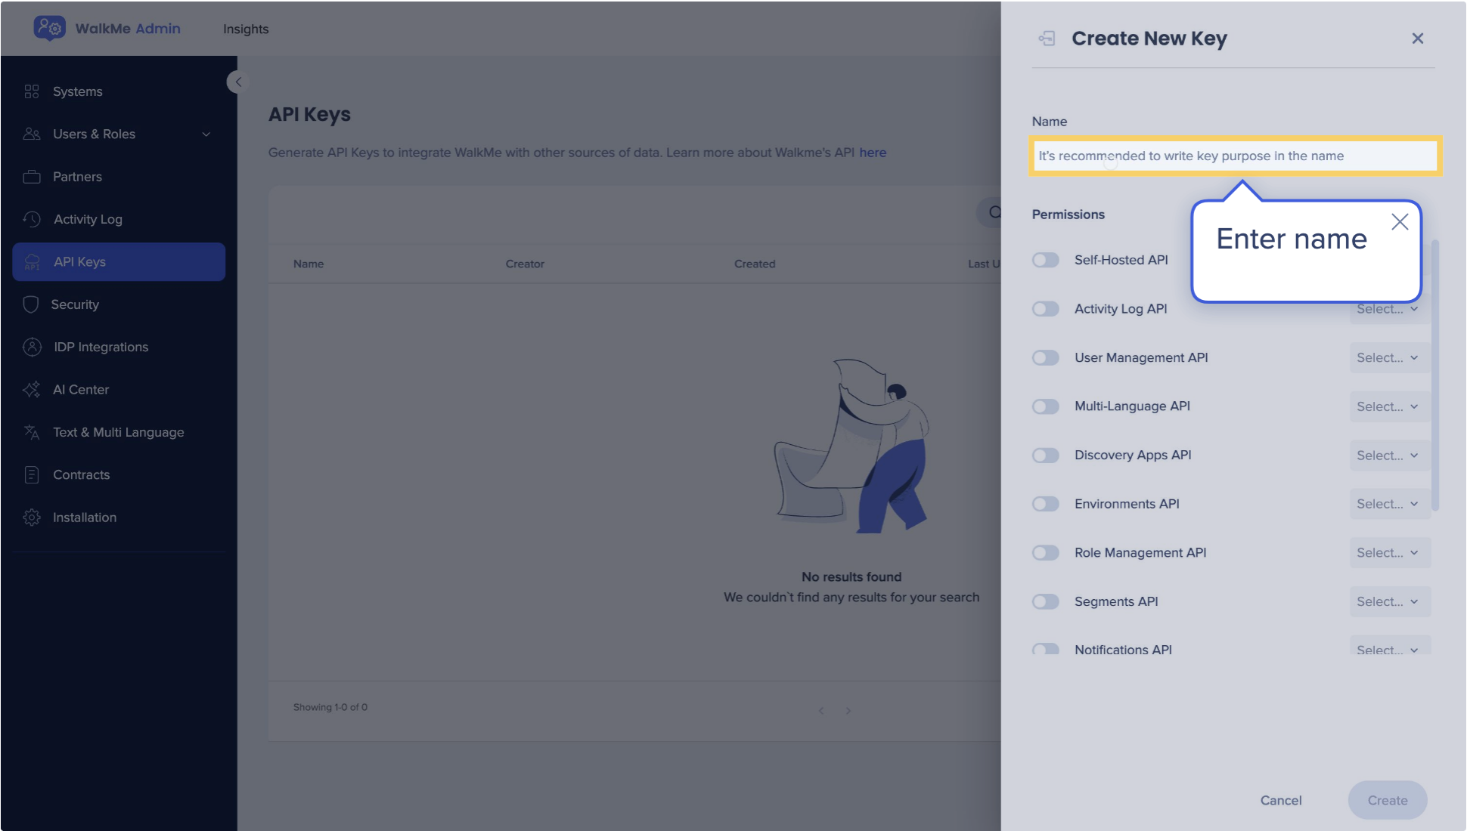This screenshot has height=831, width=1467.
Task: Click the IDP Integrations person icon
Action: point(32,347)
